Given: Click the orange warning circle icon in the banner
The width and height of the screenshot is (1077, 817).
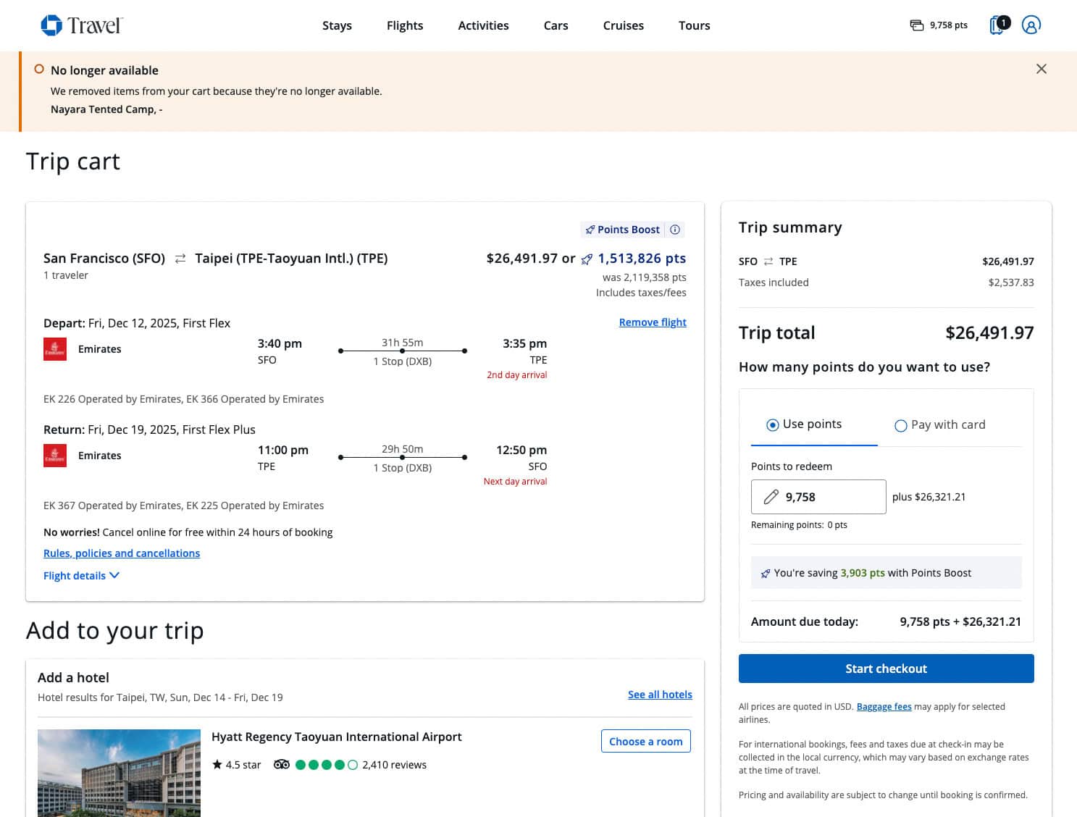Looking at the screenshot, I should (39, 69).
